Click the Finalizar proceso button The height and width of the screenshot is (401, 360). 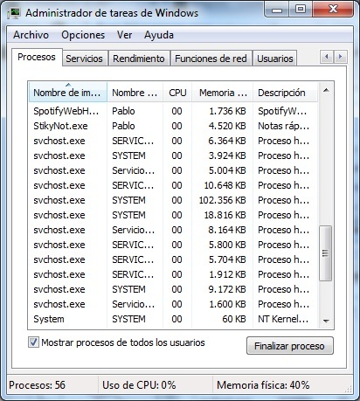coord(290,346)
